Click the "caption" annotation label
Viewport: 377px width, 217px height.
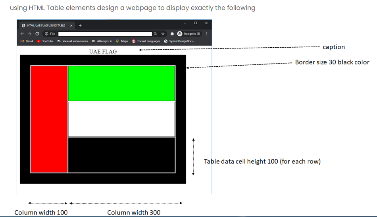(x=334, y=47)
